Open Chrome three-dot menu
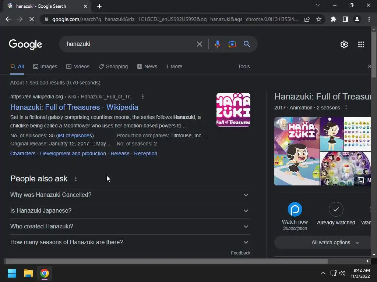Image resolution: width=377 pixels, height=282 pixels. (x=369, y=19)
